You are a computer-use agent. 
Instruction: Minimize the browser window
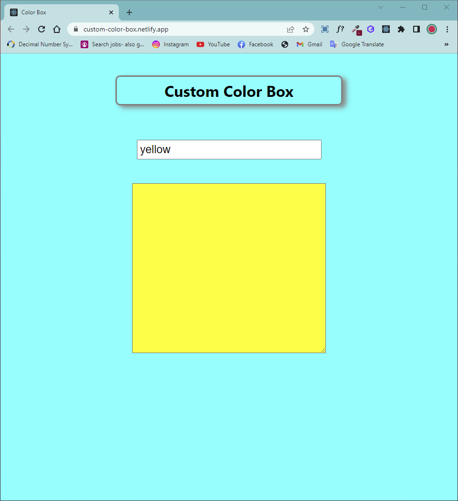[403, 7]
